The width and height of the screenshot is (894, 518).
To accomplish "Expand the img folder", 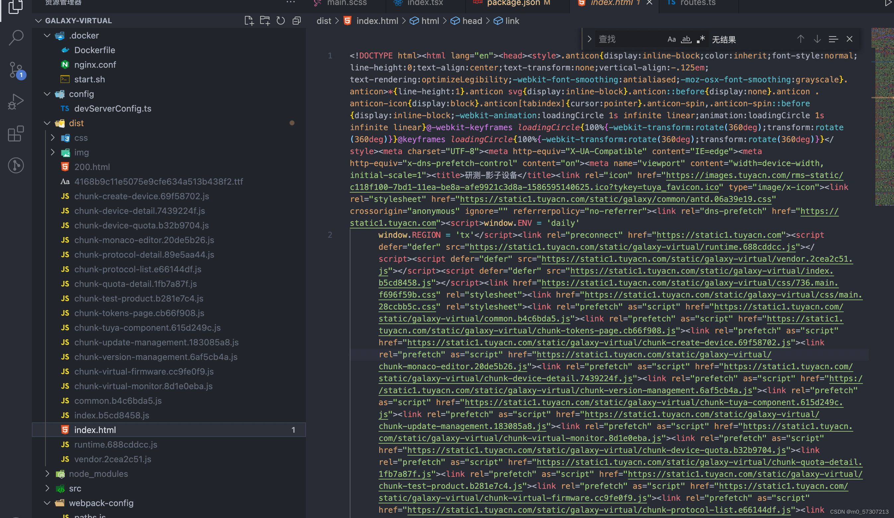I will point(53,152).
